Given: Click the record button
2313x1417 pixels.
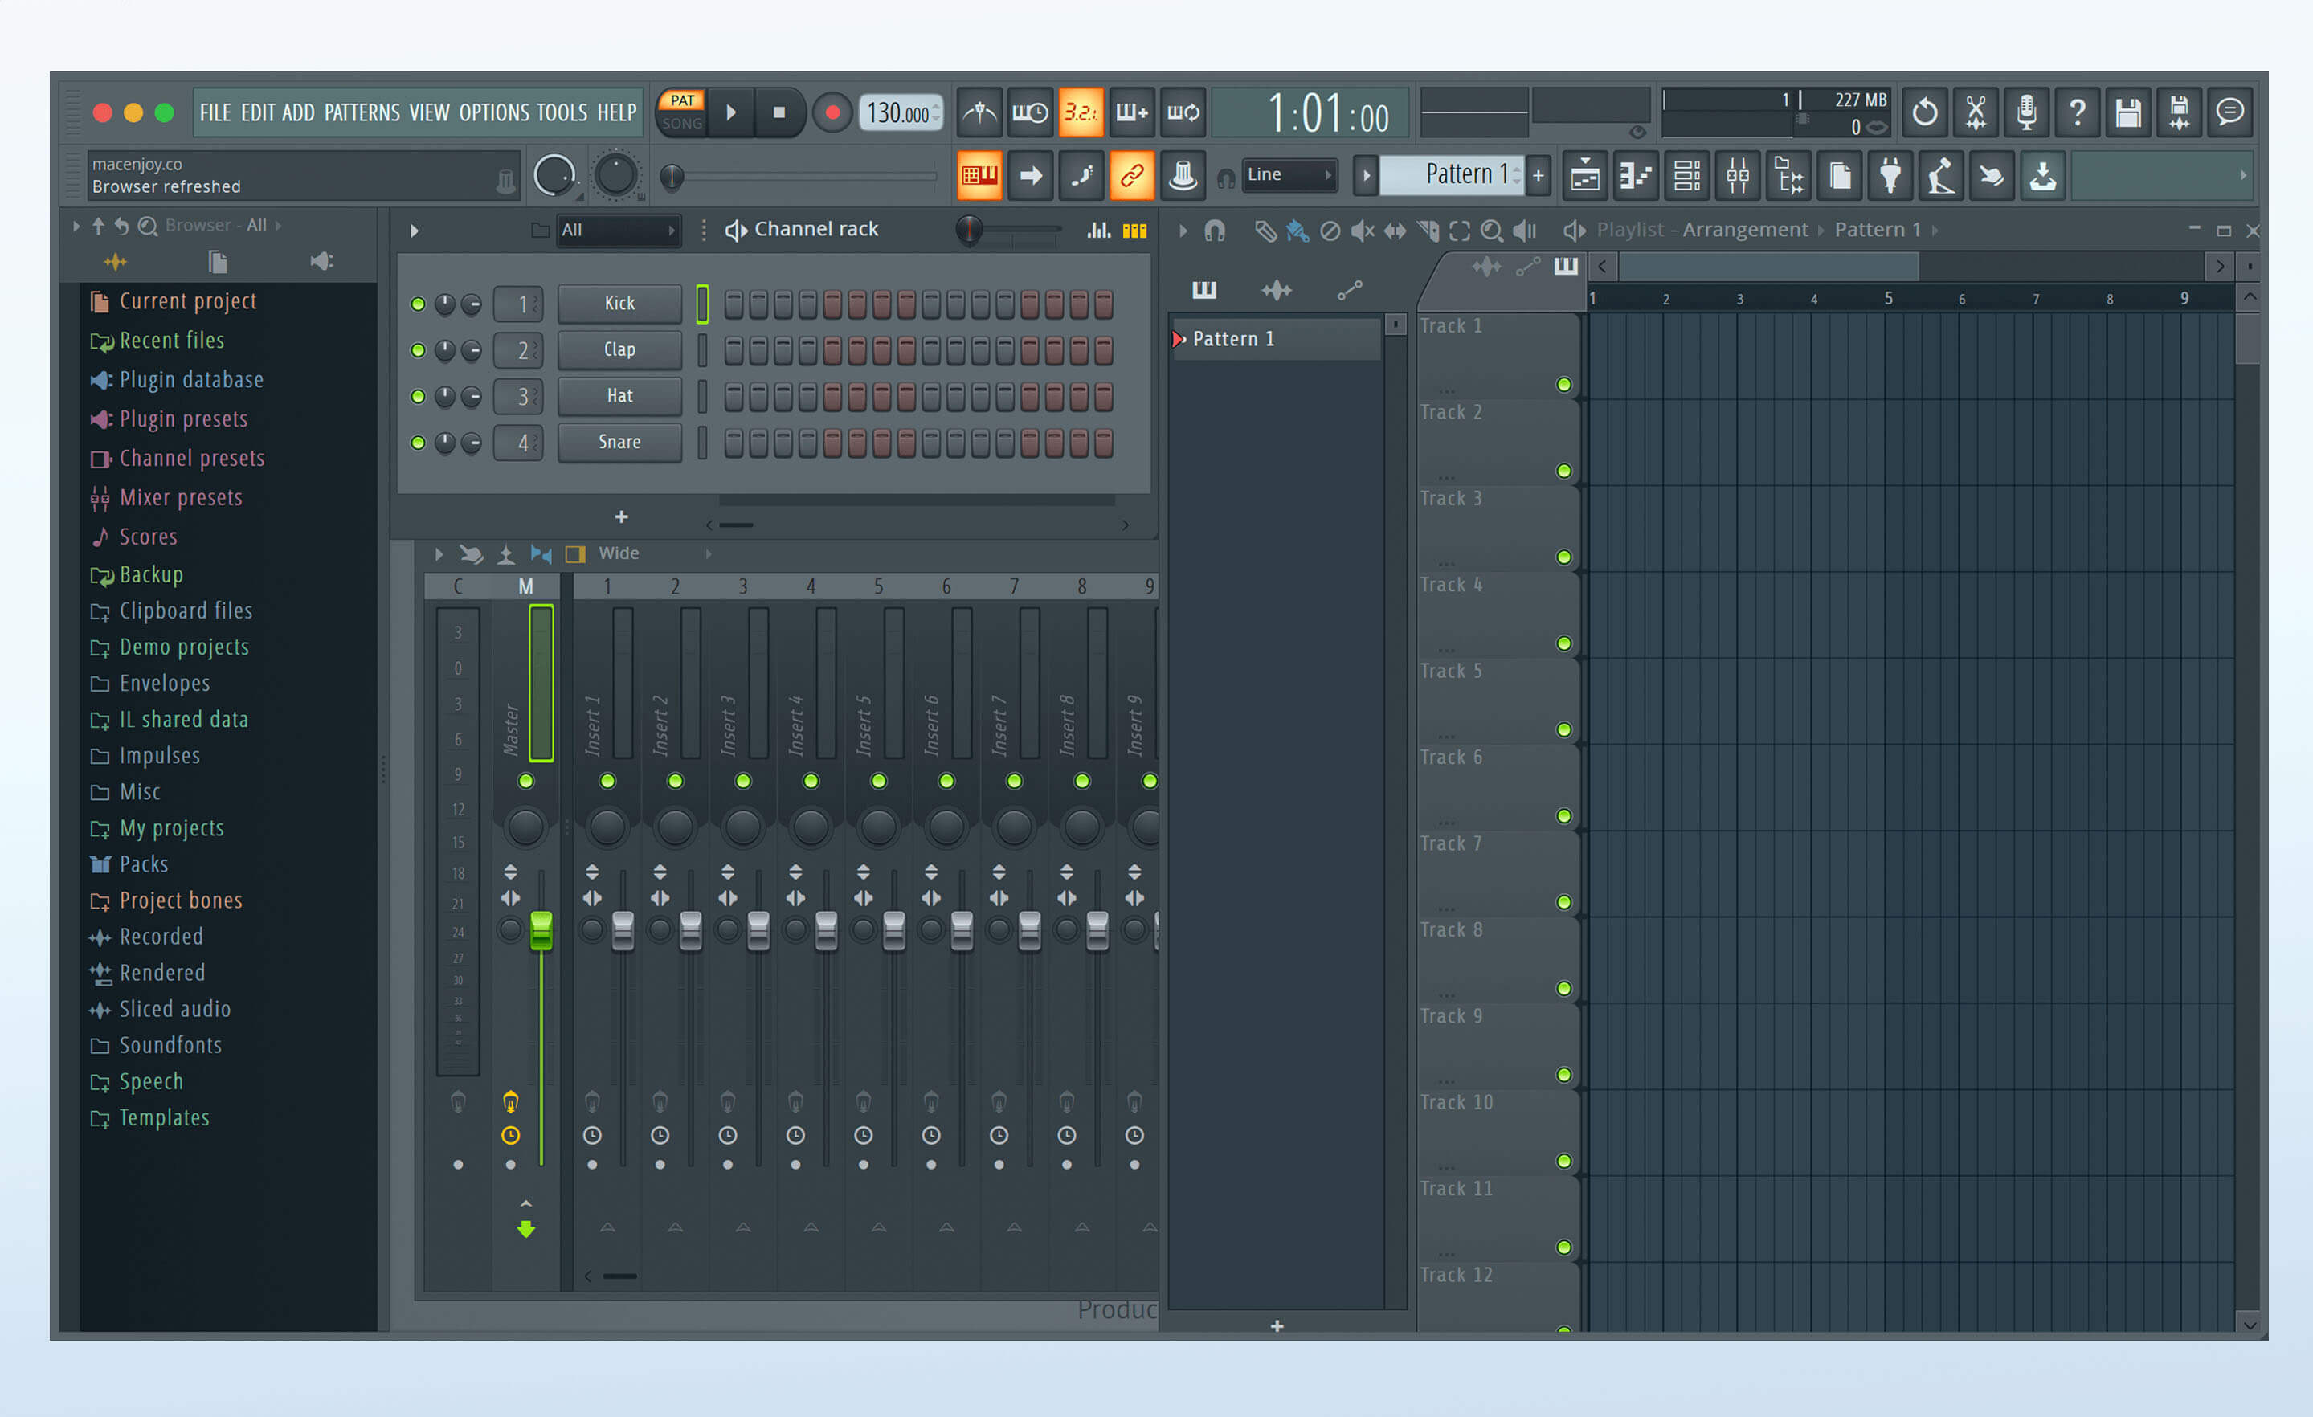Looking at the screenshot, I should click(832, 112).
